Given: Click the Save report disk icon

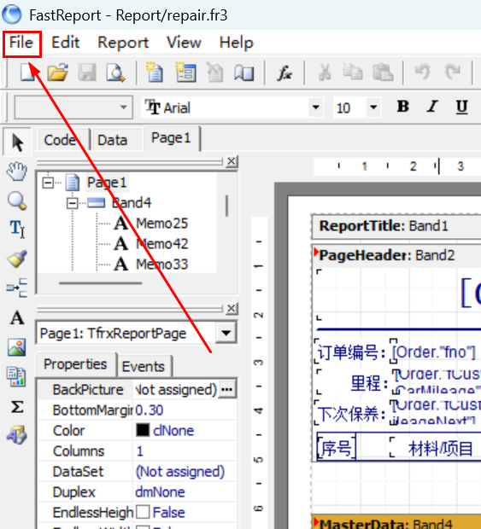Looking at the screenshot, I should coord(87,72).
